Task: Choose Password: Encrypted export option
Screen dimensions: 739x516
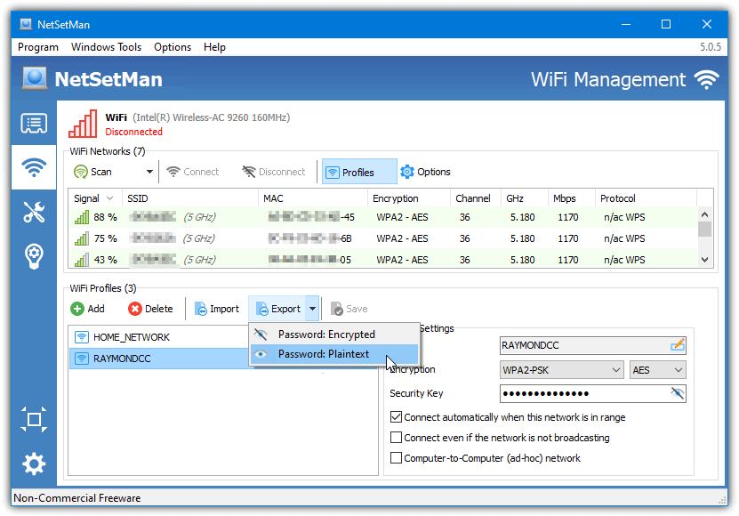Action: (334, 335)
